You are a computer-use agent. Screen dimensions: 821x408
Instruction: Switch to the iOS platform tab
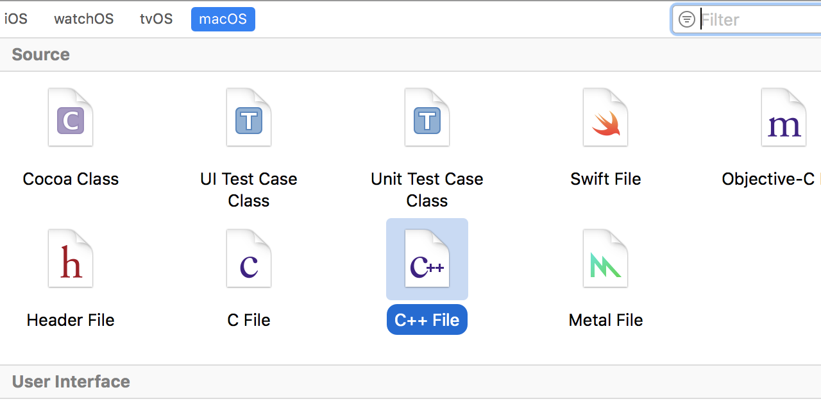tap(16, 19)
